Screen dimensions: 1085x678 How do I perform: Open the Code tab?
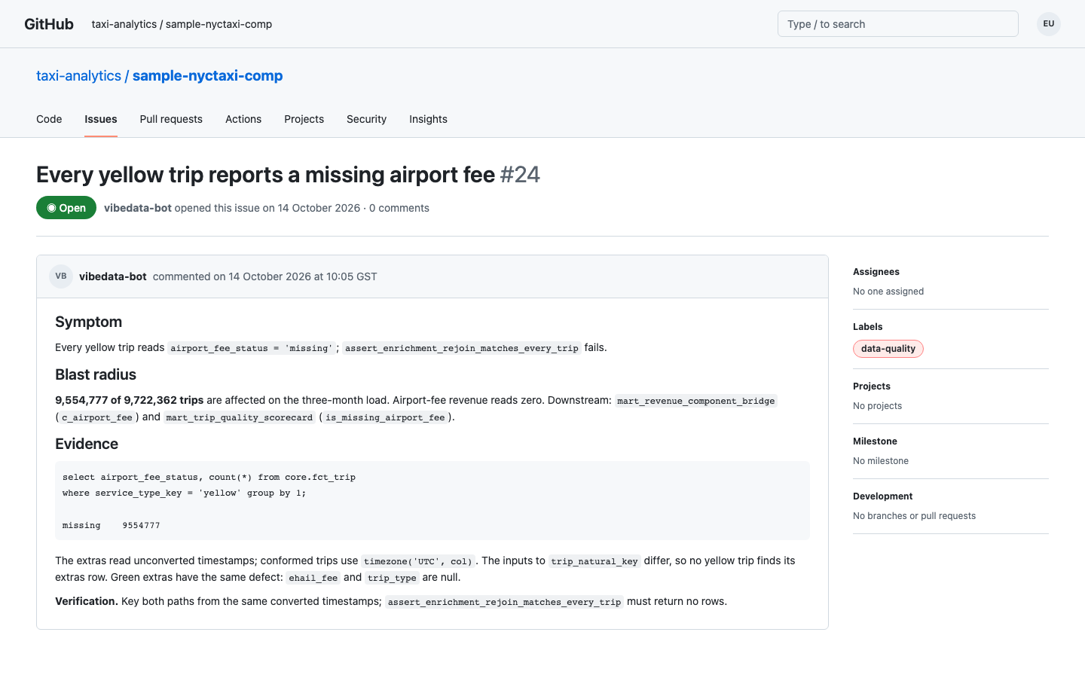click(x=49, y=119)
